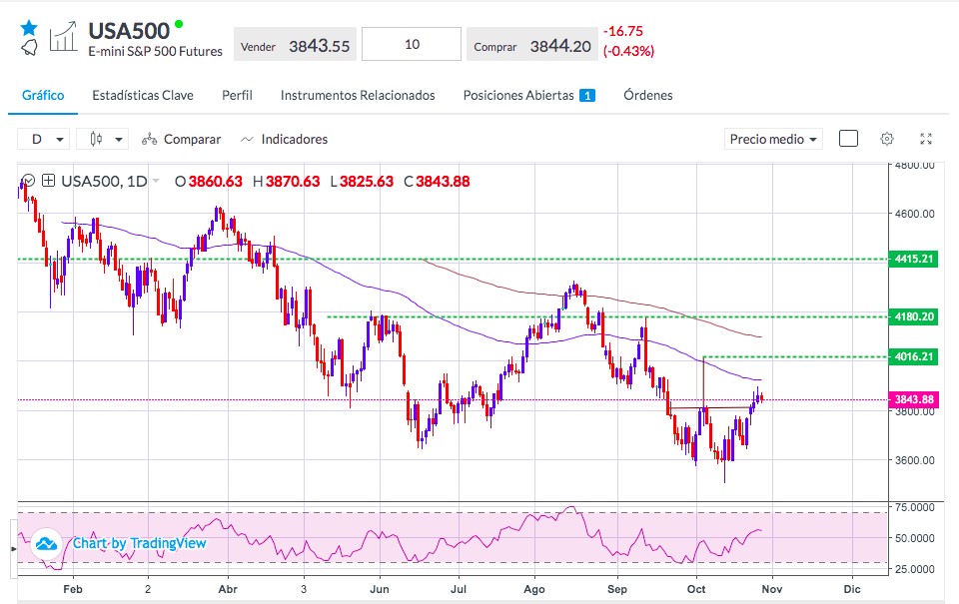The width and height of the screenshot is (959, 604).
Task: Click Comprar at 3844.20
Action: (x=531, y=45)
